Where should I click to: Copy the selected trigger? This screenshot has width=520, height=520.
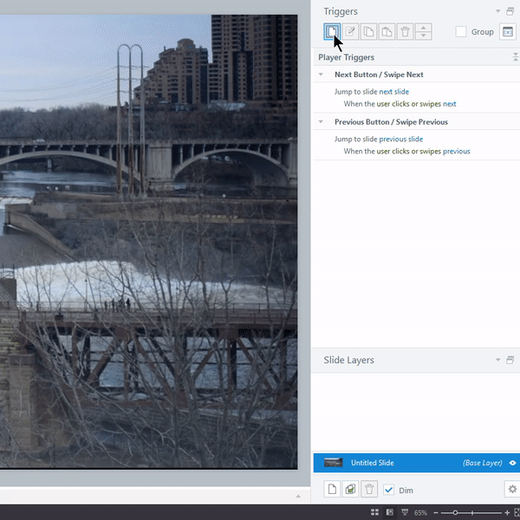tap(369, 32)
